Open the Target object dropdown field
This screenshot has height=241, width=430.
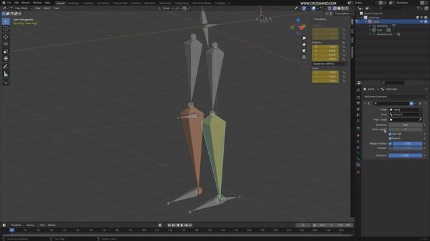[405, 110]
